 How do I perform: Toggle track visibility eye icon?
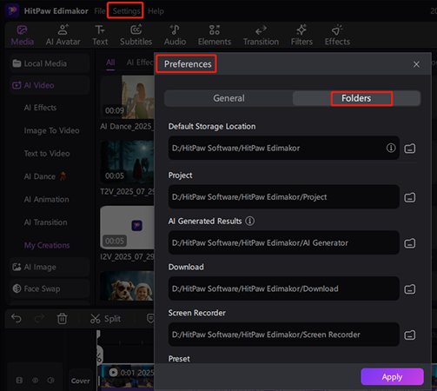coord(35,381)
